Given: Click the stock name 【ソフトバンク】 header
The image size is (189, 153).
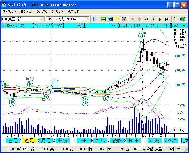Looking at the screenshot, I should [x=48, y=26].
